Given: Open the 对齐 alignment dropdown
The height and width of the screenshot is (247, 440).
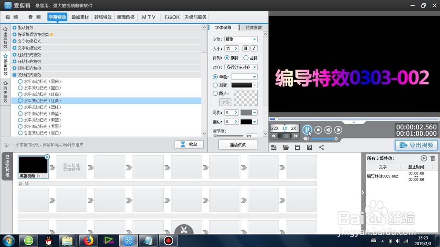Looking at the screenshot, I should click(x=241, y=67).
